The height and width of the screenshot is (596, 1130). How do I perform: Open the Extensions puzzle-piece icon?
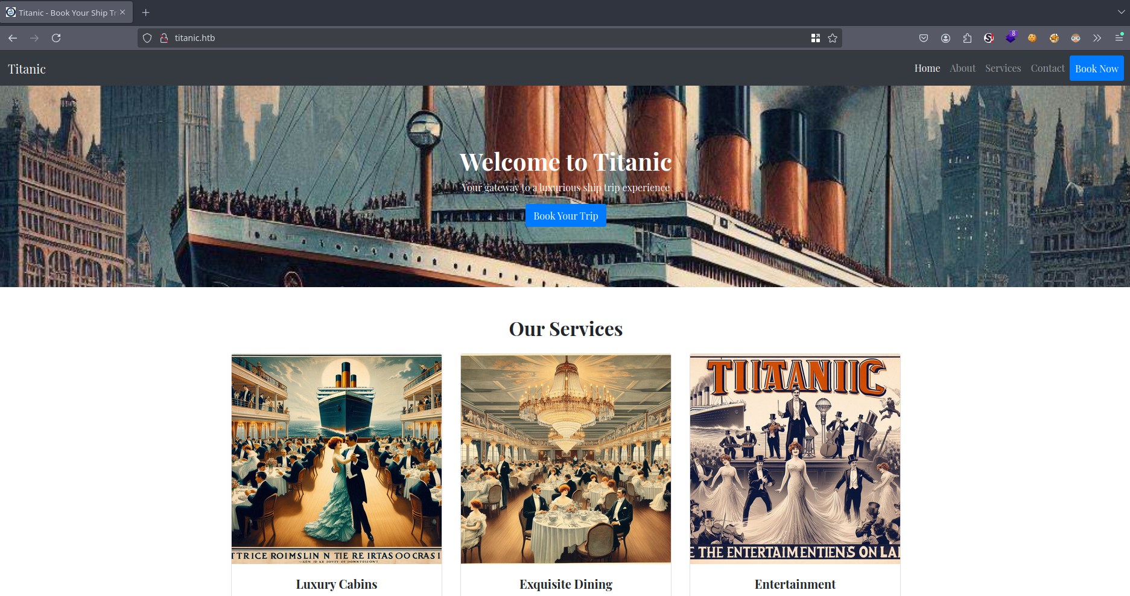967,38
